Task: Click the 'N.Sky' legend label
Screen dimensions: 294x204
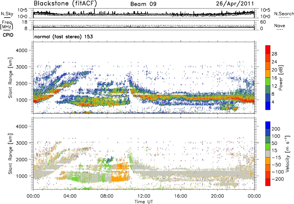Action: 7,14
